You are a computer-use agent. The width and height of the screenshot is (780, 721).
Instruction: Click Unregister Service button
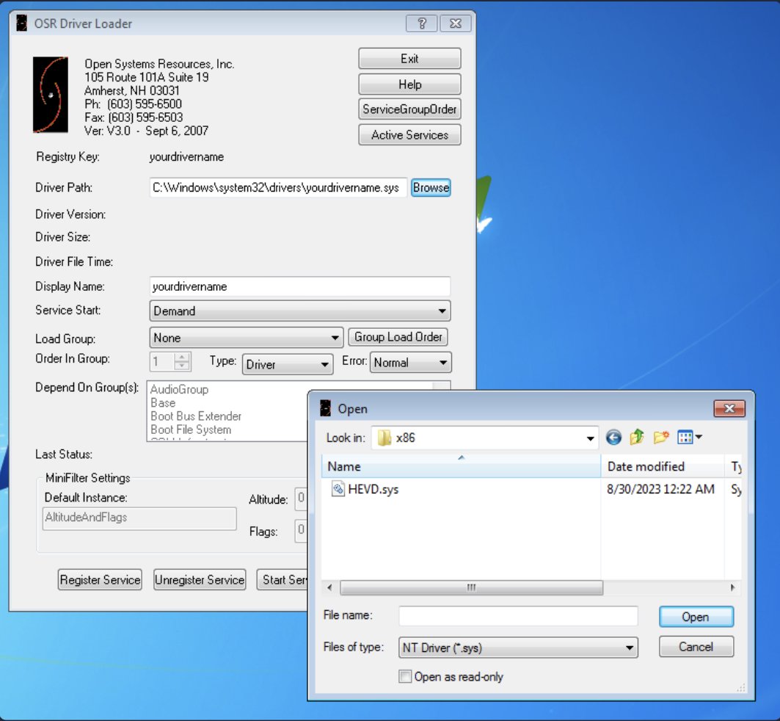click(200, 580)
